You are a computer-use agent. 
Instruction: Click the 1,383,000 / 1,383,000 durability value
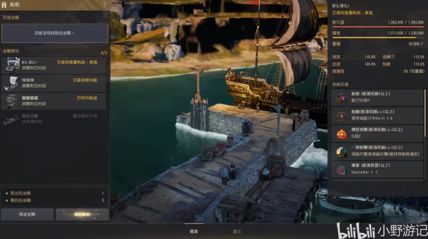coord(406,22)
